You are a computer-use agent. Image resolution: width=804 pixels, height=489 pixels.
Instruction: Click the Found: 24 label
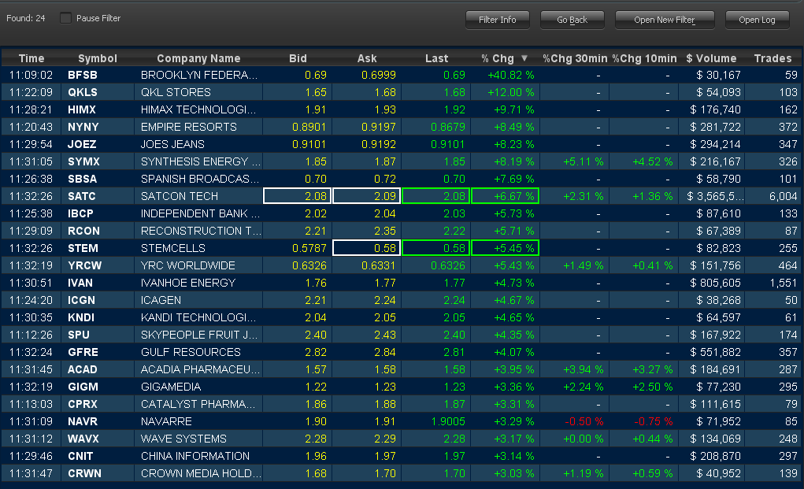26,18
